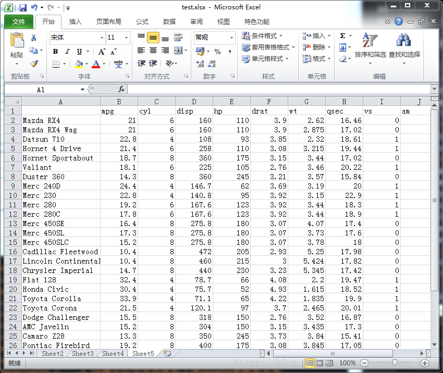Switch to Sheet3 worksheet tab
The width and height of the screenshot is (443, 373).
tap(82, 353)
